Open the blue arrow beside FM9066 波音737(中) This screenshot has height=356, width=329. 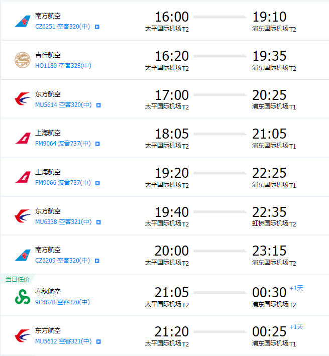pyautogui.click(x=97, y=183)
